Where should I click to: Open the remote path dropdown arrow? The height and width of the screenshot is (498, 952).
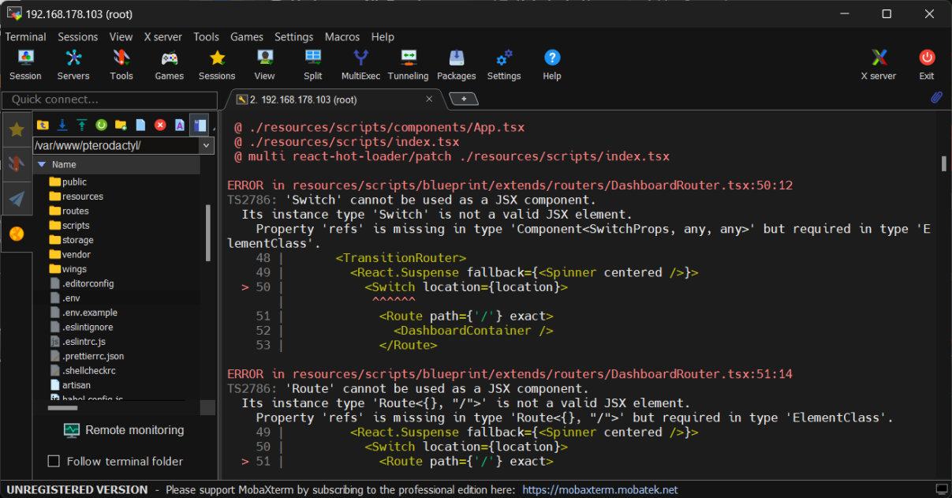coord(206,146)
